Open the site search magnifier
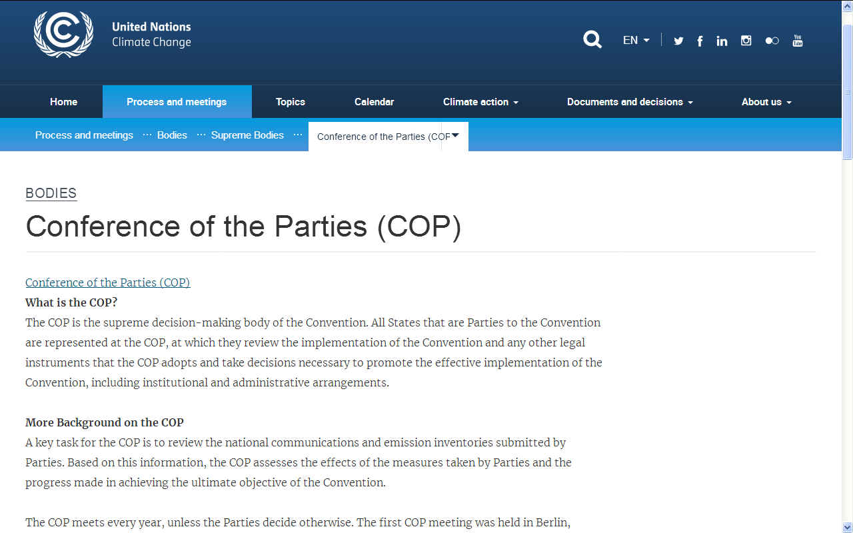Image resolution: width=853 pixels, height=533 pixels. tap(592, 40)
